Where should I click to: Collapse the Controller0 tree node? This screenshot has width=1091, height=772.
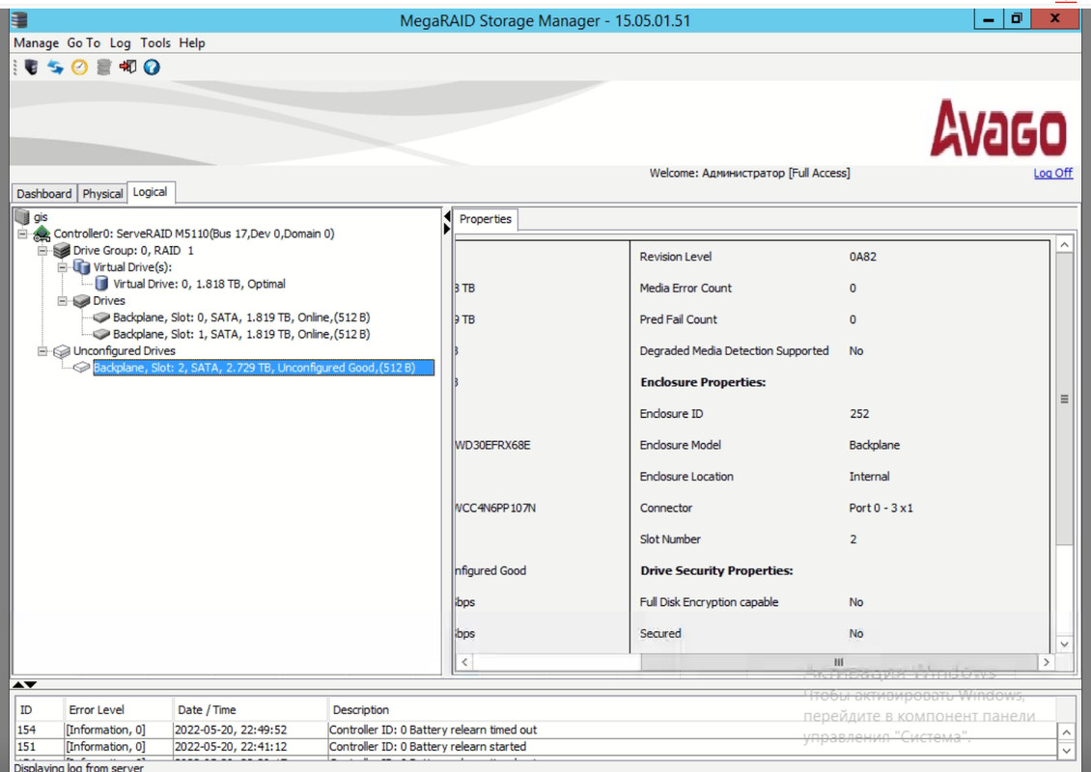coord(23,234)
